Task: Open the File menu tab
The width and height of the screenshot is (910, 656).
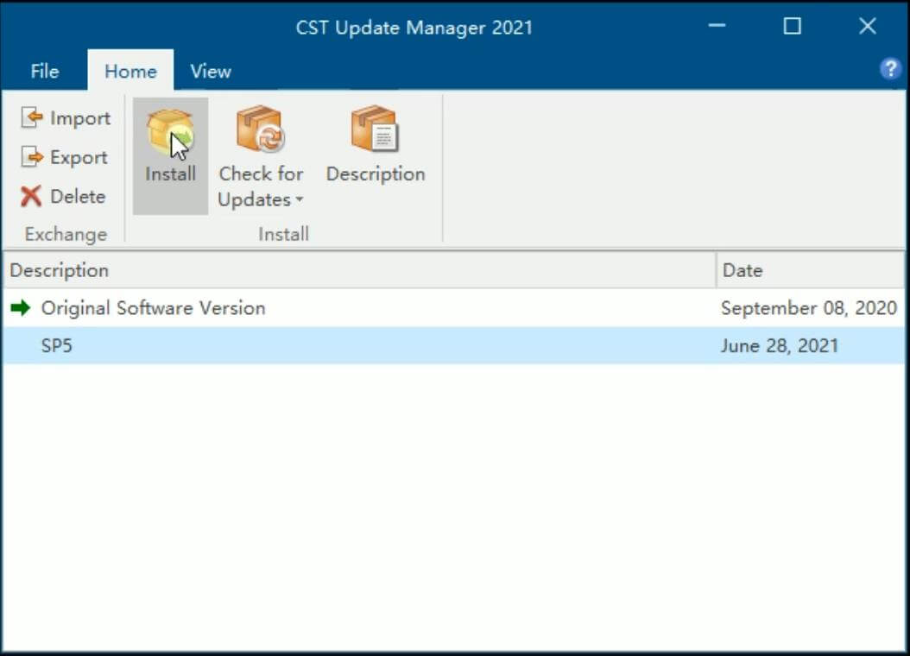Action: tap(44, 72)
